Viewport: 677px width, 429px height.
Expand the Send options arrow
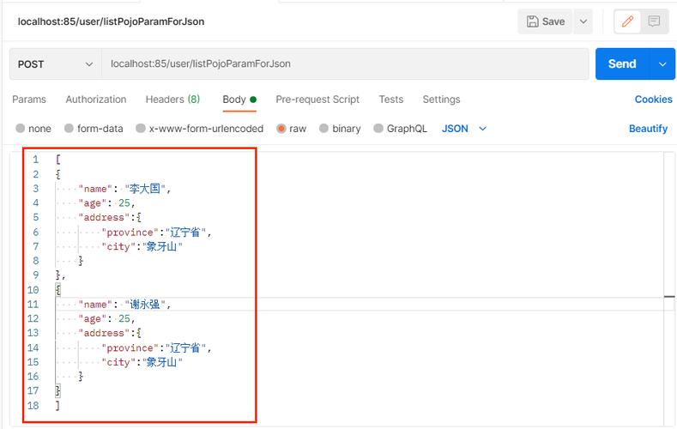pyautogui.click(x=662, y=63)
